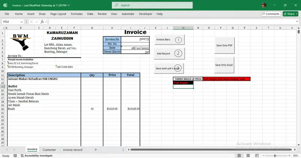Viewport: 301px width, 158px height.
Task: Click the Add Record button
Action: (169, 53)
